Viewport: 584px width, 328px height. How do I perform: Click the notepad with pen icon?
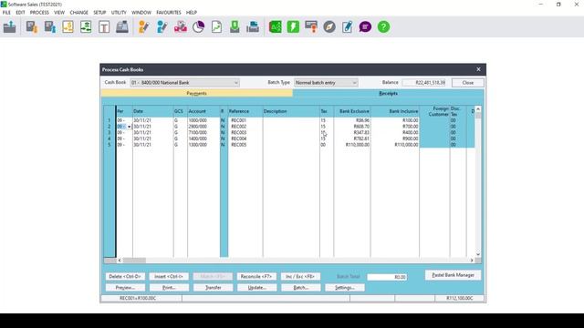347,26
